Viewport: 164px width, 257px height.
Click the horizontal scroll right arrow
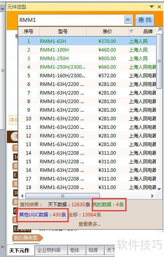[x=152, y=196]
